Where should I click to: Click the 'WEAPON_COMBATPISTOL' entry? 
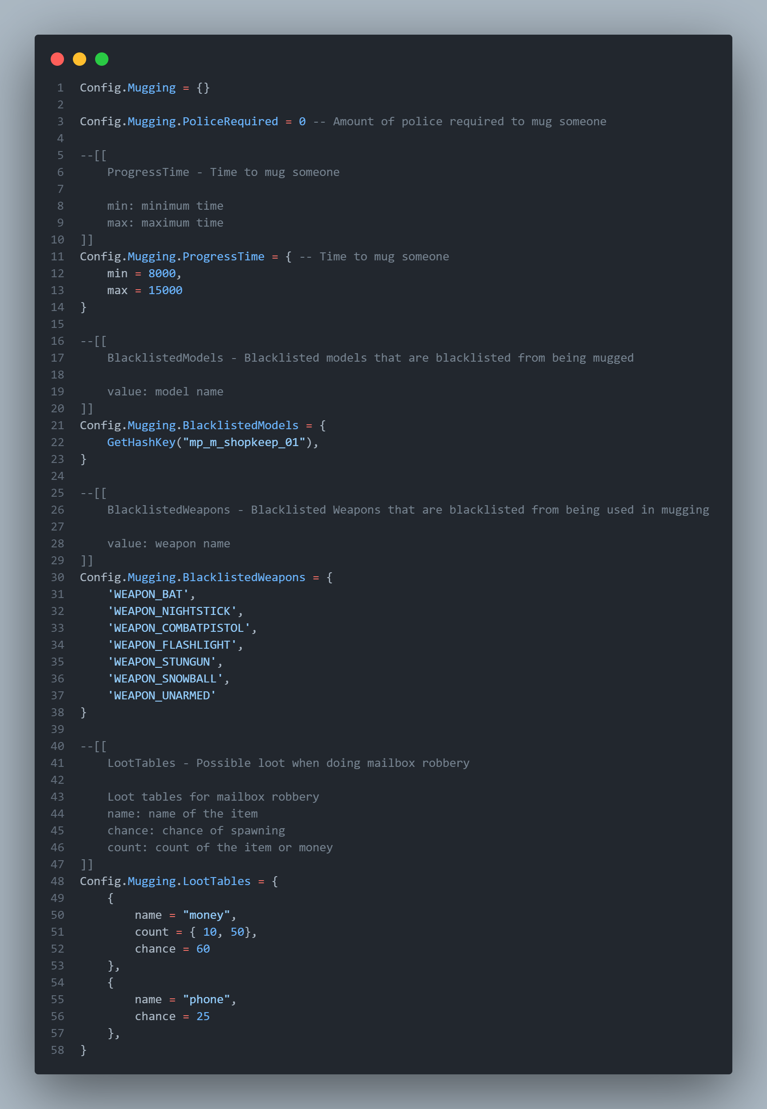click(179, 628)
